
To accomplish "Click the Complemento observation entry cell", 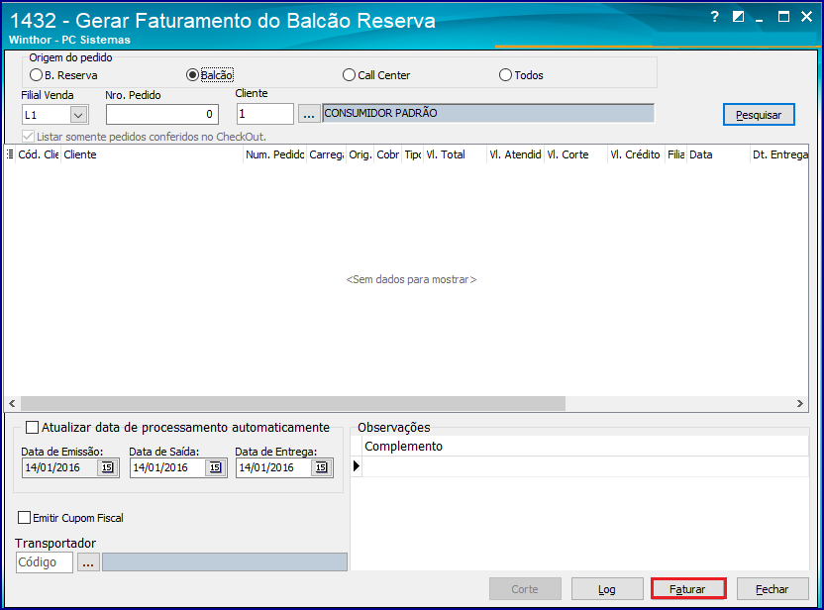I will (585, 466).
